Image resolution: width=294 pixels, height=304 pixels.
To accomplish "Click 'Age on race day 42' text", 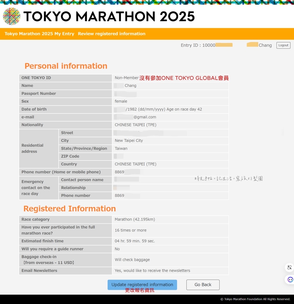I will point(184,109).
